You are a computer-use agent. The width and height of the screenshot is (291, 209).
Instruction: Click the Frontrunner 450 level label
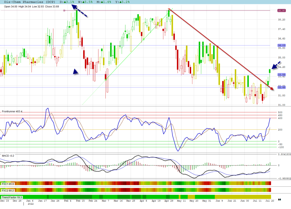(x=280, y=115)
